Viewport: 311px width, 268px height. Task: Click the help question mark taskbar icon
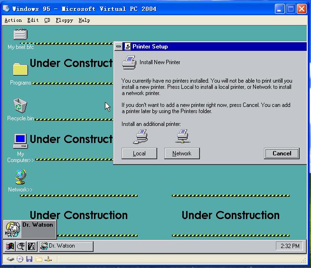coord(31,246)
